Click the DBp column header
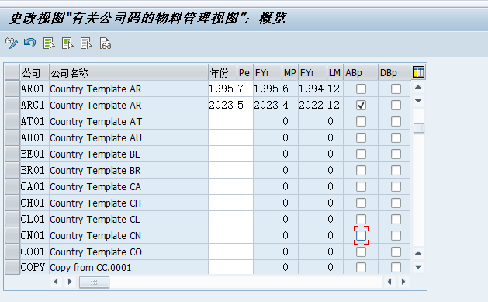Image resolution: width=488 pixels, height=302 pixels. pyautogui.click(x=394, y=72)
